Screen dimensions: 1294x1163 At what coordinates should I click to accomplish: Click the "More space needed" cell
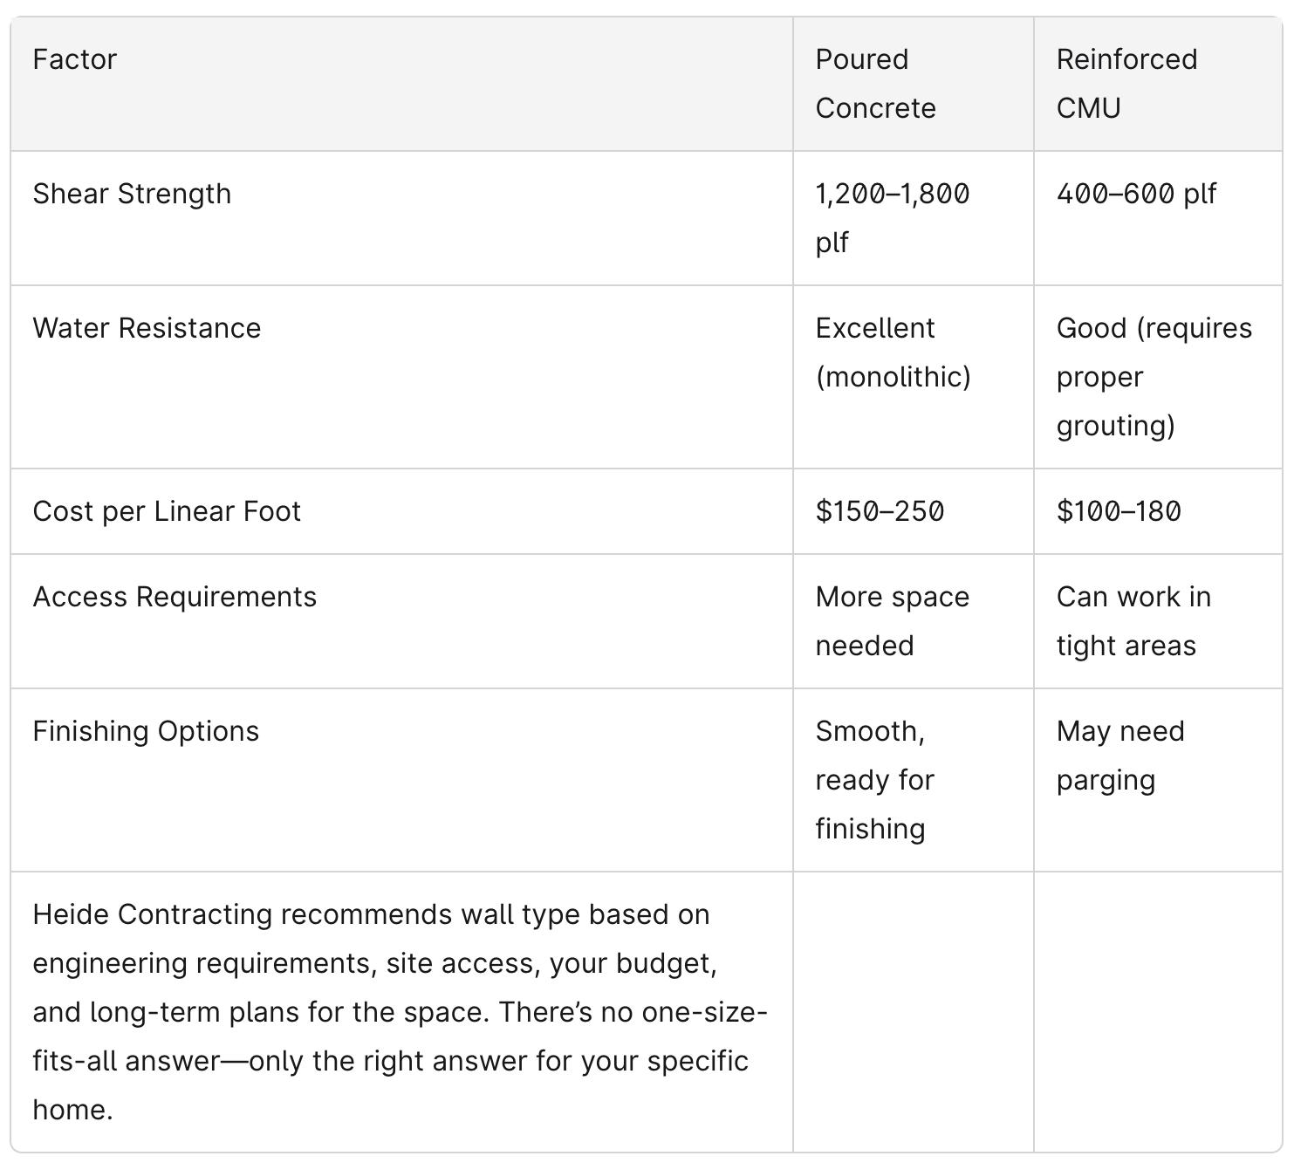(x=892, y=621)
